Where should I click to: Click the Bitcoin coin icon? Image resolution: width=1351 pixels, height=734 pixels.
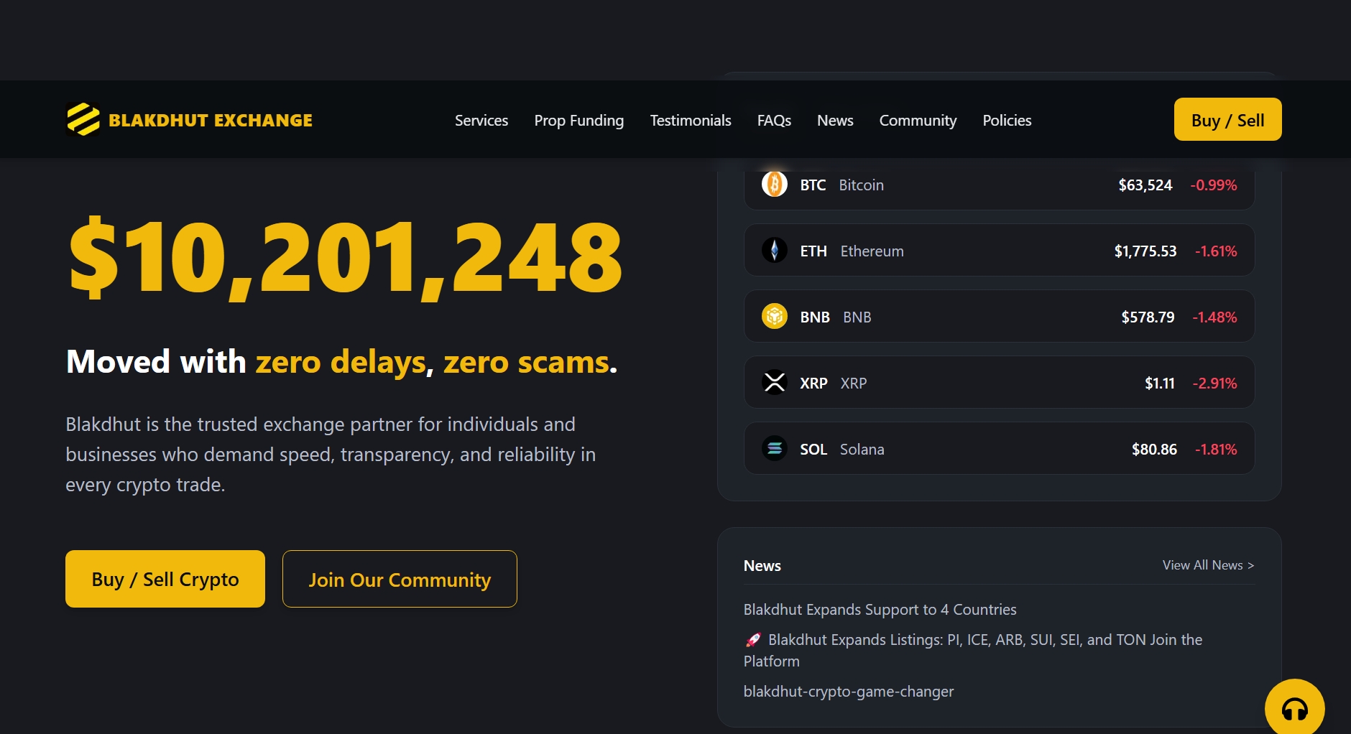pos(775,185)
